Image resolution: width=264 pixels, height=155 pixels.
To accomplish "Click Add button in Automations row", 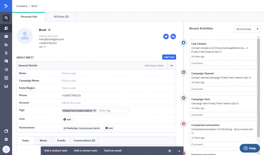I will [109, 128].
